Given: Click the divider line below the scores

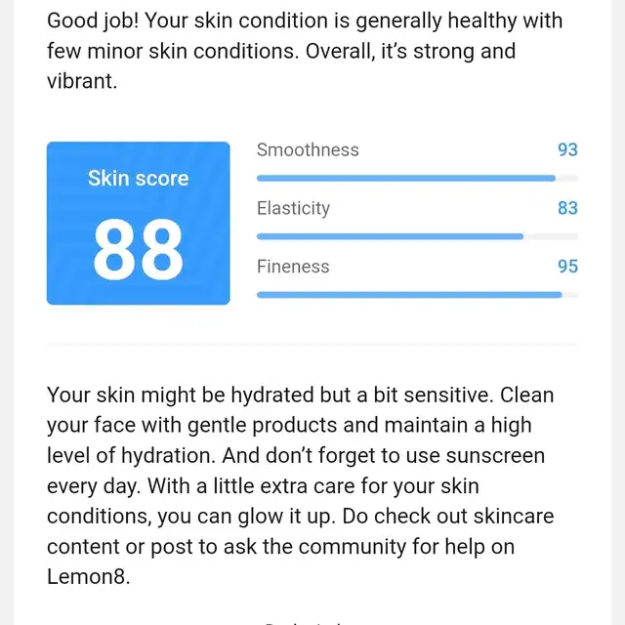Looking at the screenshot, I should 312,344.
